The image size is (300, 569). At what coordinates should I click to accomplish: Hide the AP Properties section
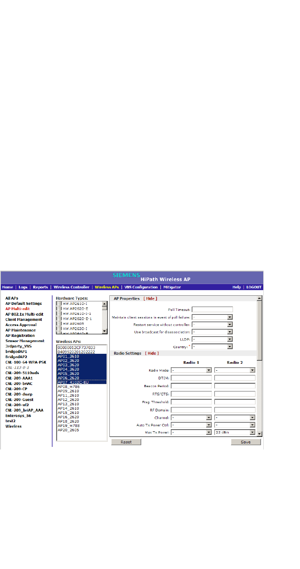coord(150,298)
